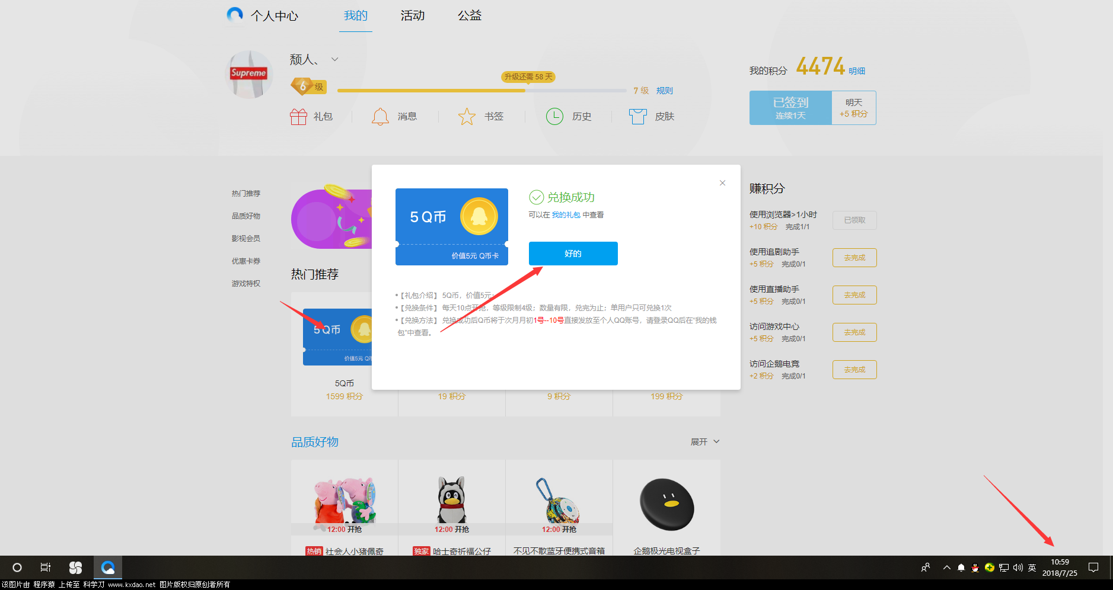
Task: Open the Windows Cortana circle icon
Action: pyautogui.click(x=17, y=567)
